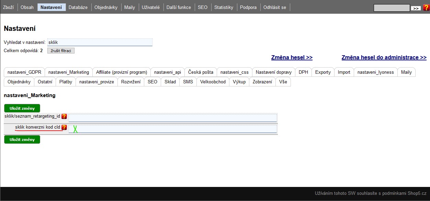Open the Česká pošta tab
The image size is (430, 201).
click(x=201, y=72)
